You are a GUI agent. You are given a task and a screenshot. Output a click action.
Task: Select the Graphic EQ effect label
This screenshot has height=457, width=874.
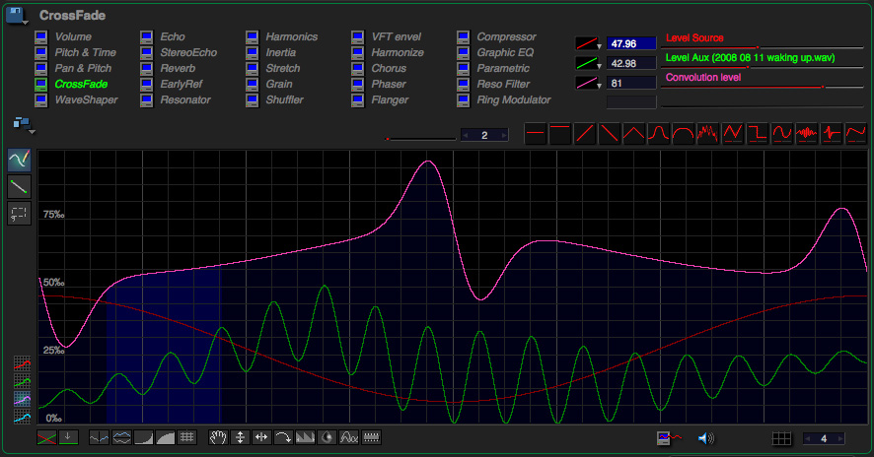click(x=505, y=52)
